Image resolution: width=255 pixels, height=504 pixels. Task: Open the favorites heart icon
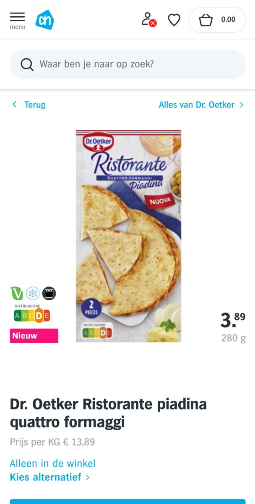coord(174,20)
